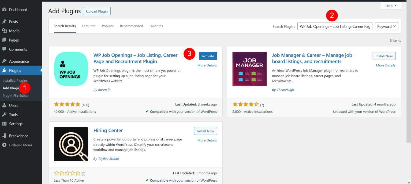Click the Breakdance icon in sidebar
The width and height of the screenshot is (411, 184).
4,136
